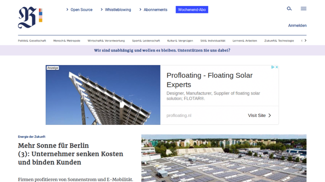The height and width of the screenshot is (182, 325).
Task: Select Politik & Gesellschaft category
Action: point(32,41)
